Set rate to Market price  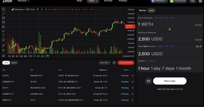coord(160,46)
